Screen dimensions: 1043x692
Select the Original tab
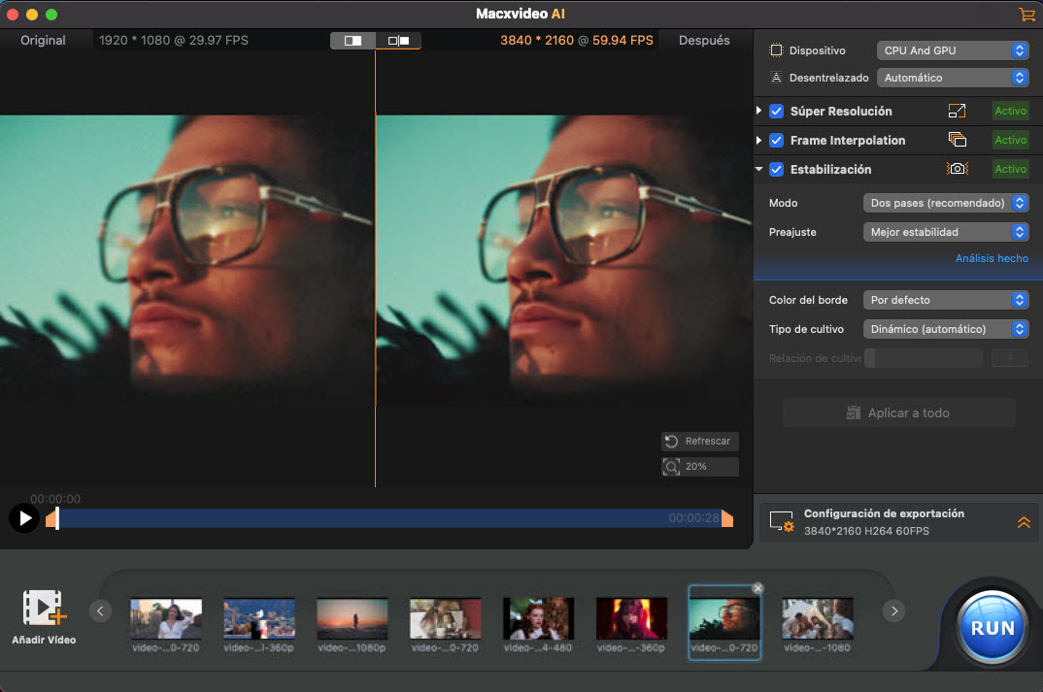tap(41, 41)
